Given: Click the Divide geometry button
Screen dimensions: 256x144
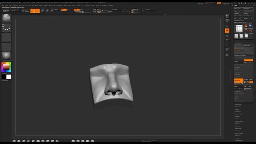Looking at the screenshot, I should click(239, 61).
